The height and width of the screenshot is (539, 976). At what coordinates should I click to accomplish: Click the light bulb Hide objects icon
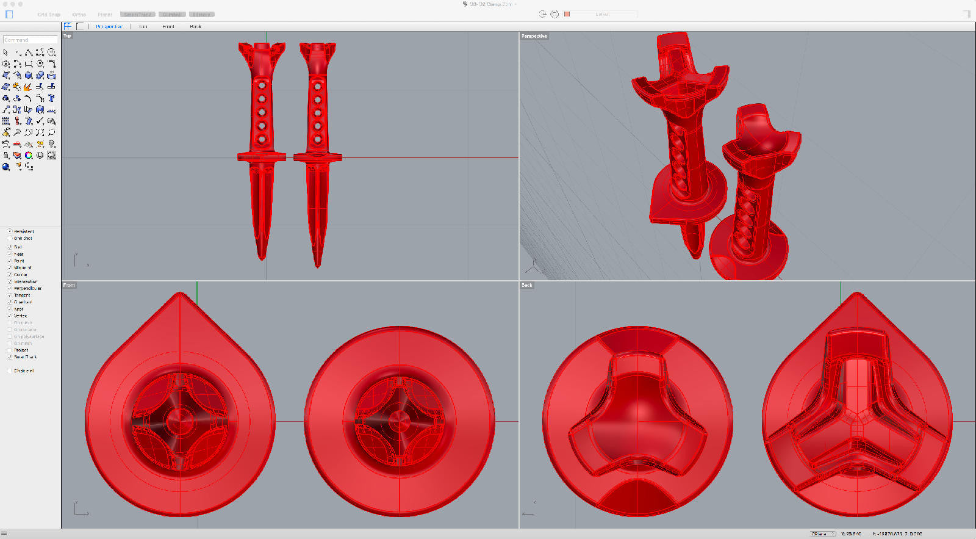(x=52, y=144)
